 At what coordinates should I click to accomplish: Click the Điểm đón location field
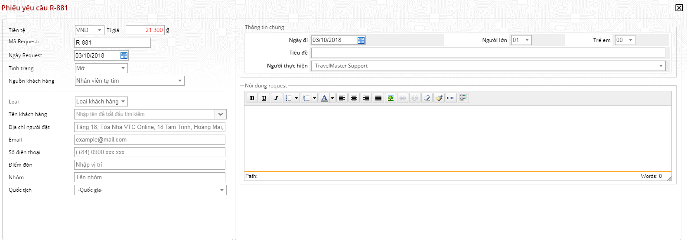click(150, 164)
